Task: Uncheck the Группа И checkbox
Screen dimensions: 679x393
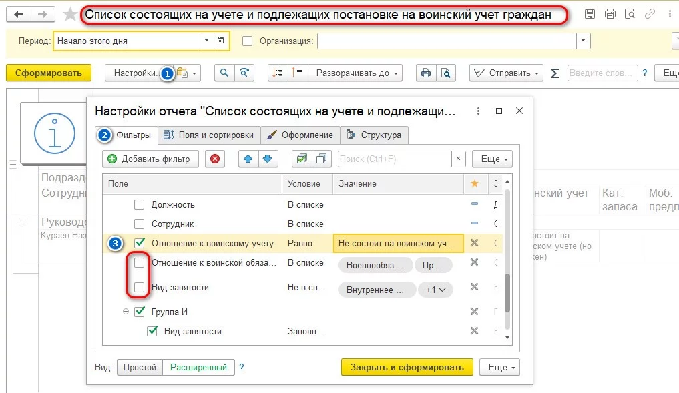Action: click(x=139, y=312)
